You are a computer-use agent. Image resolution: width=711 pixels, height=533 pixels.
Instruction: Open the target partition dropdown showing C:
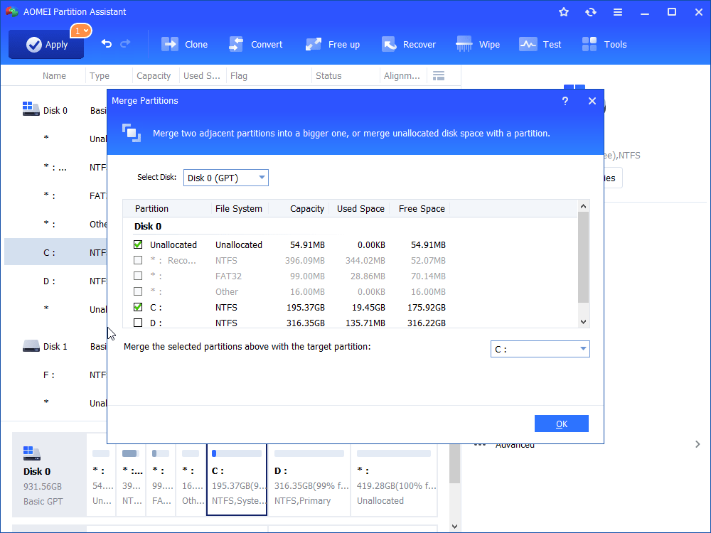pos(540,349)
